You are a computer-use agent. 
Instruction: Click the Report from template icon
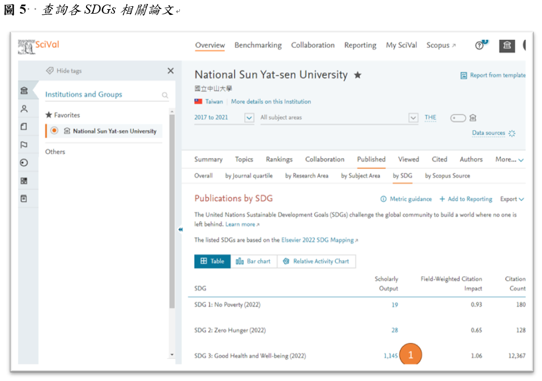463,75
